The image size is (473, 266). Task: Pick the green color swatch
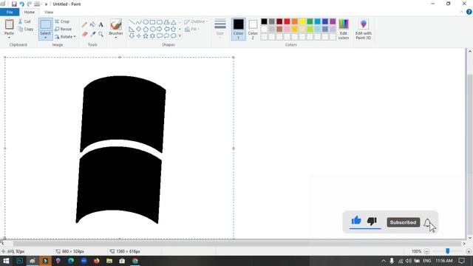point(310,21)
